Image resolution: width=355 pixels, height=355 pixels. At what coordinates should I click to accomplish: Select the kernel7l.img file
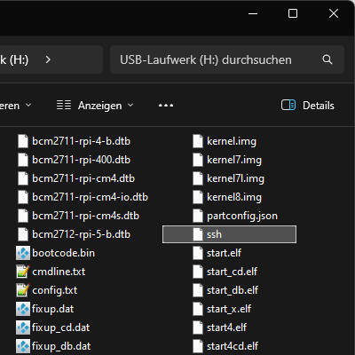click(229, 178)
